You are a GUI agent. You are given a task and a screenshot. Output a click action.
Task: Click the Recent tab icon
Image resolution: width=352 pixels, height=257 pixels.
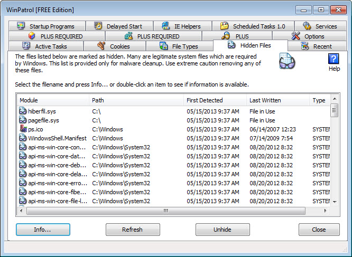[305, 46]
